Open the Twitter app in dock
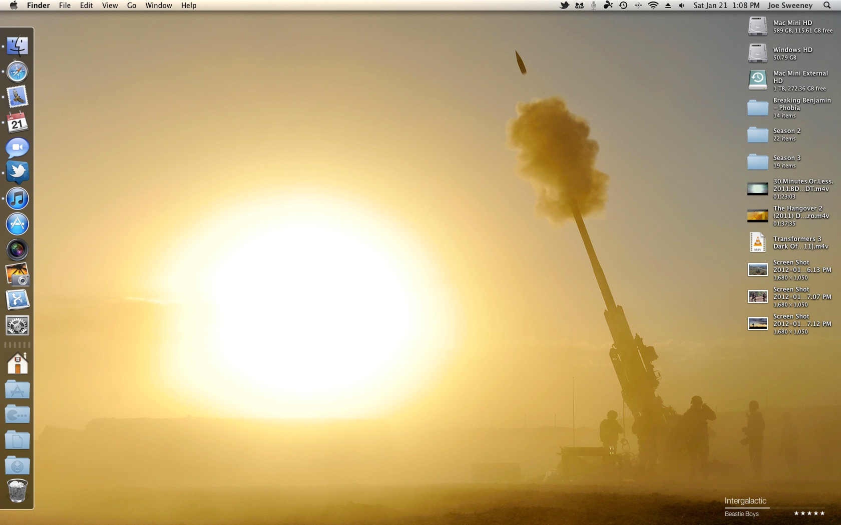The height and width of the screenshot is (525, 841). (x=18, y=173)
